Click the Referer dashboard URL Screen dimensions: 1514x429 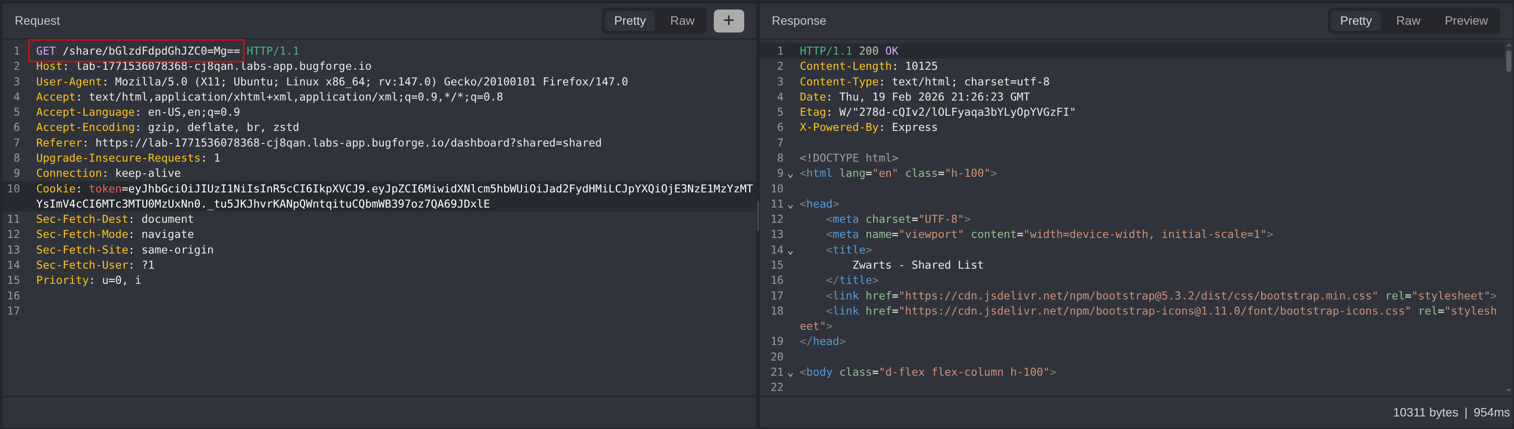click(348, 143)
